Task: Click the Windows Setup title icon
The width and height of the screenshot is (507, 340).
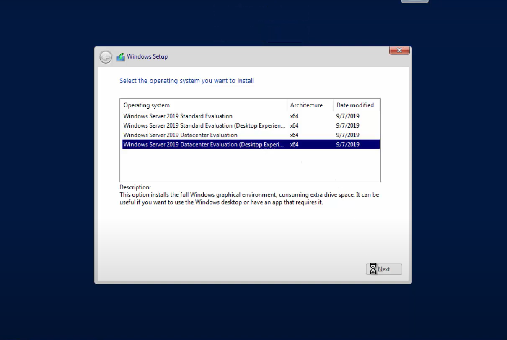Action: [x=121, y=57]
